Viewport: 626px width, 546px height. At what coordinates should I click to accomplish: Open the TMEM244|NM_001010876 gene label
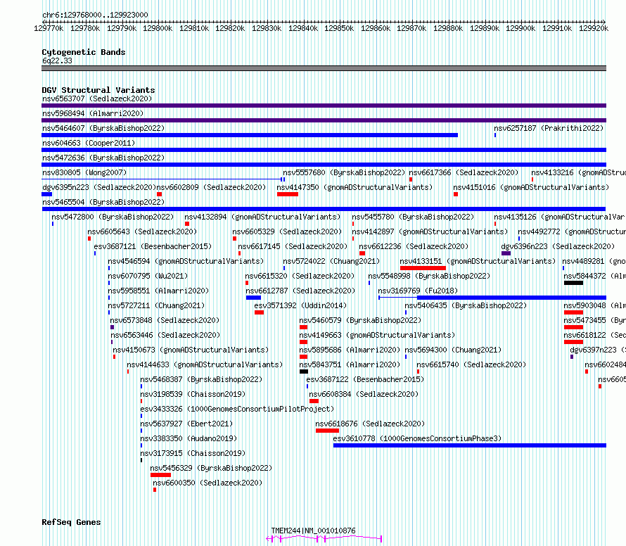coord(313,531)
